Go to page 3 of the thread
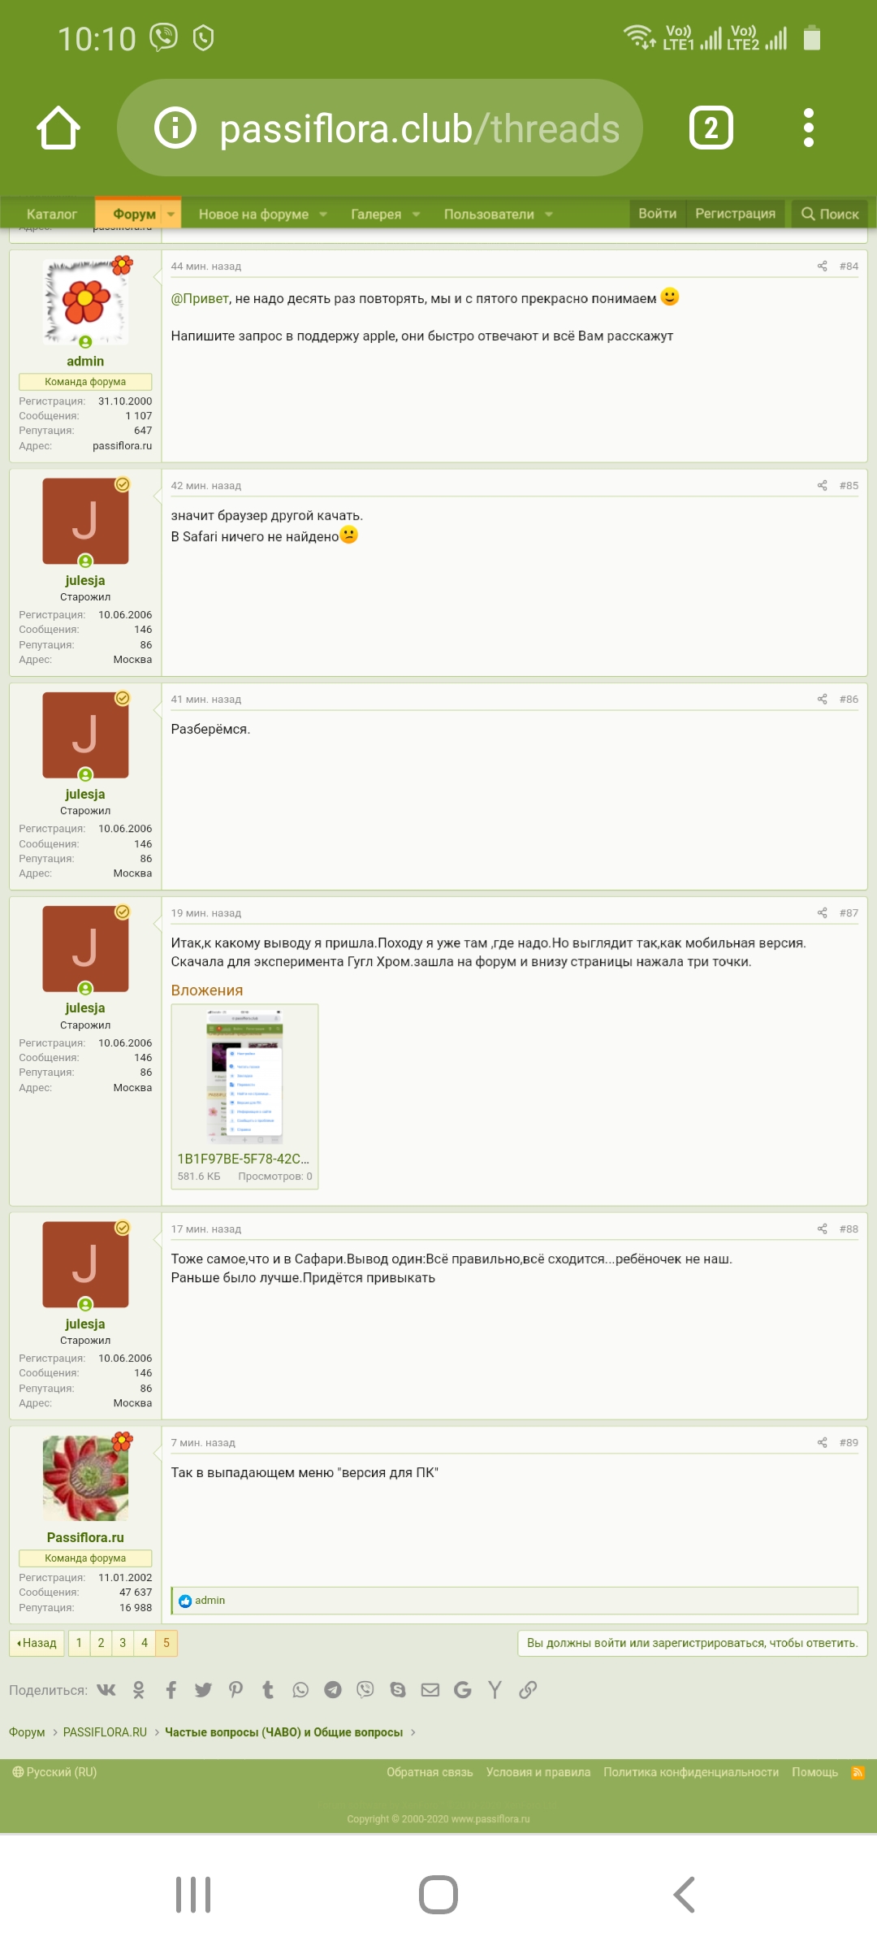The height and width of the screenshot is (1950, 877). (x=123, y=1643)
